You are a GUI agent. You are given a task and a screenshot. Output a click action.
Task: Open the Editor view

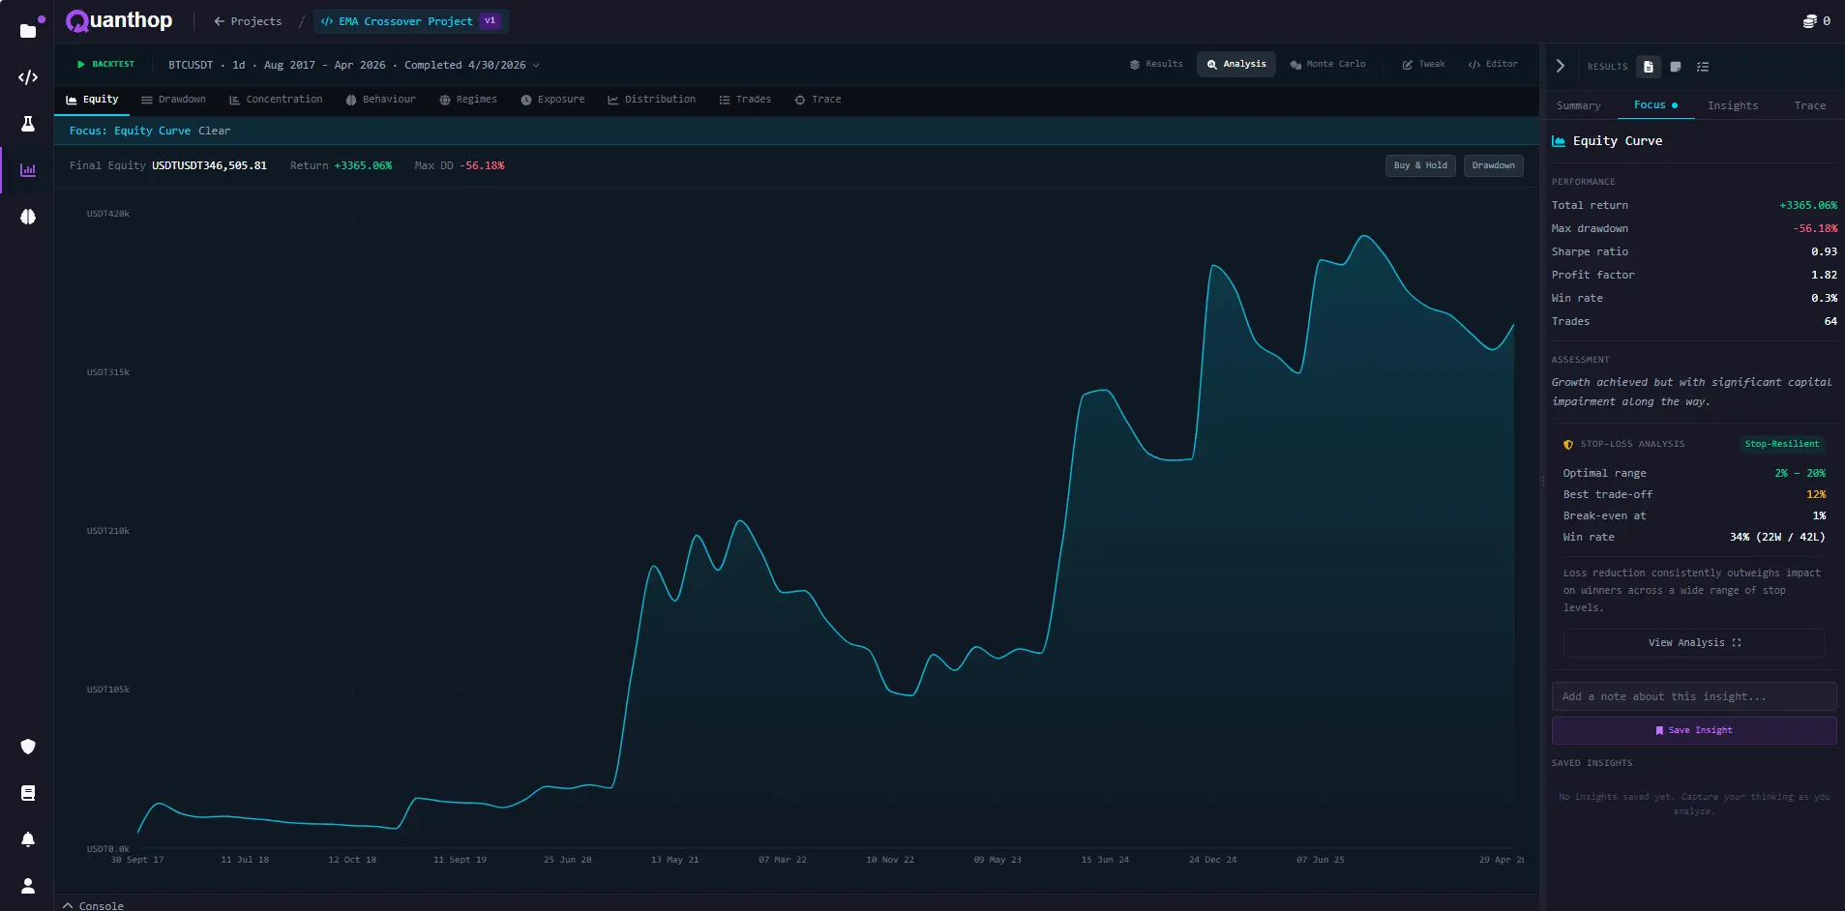[1493, 64]
